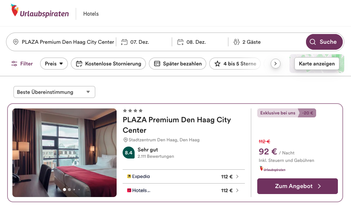The image size is (351, 209).
Task: Click the check-out calendar icon
Action: click(180, 42)
